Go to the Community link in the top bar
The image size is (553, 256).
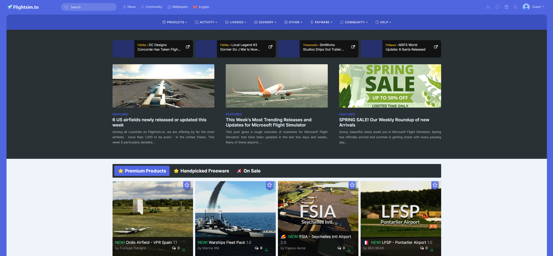coord(152,7)
